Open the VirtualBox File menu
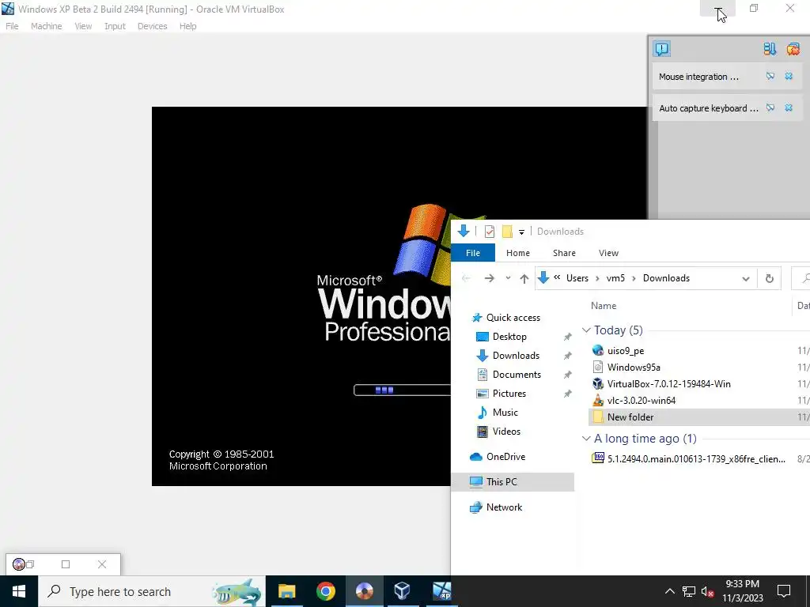The height and width of the screenshot is (607, 810). pyautogui.click(x=12, y=26)
